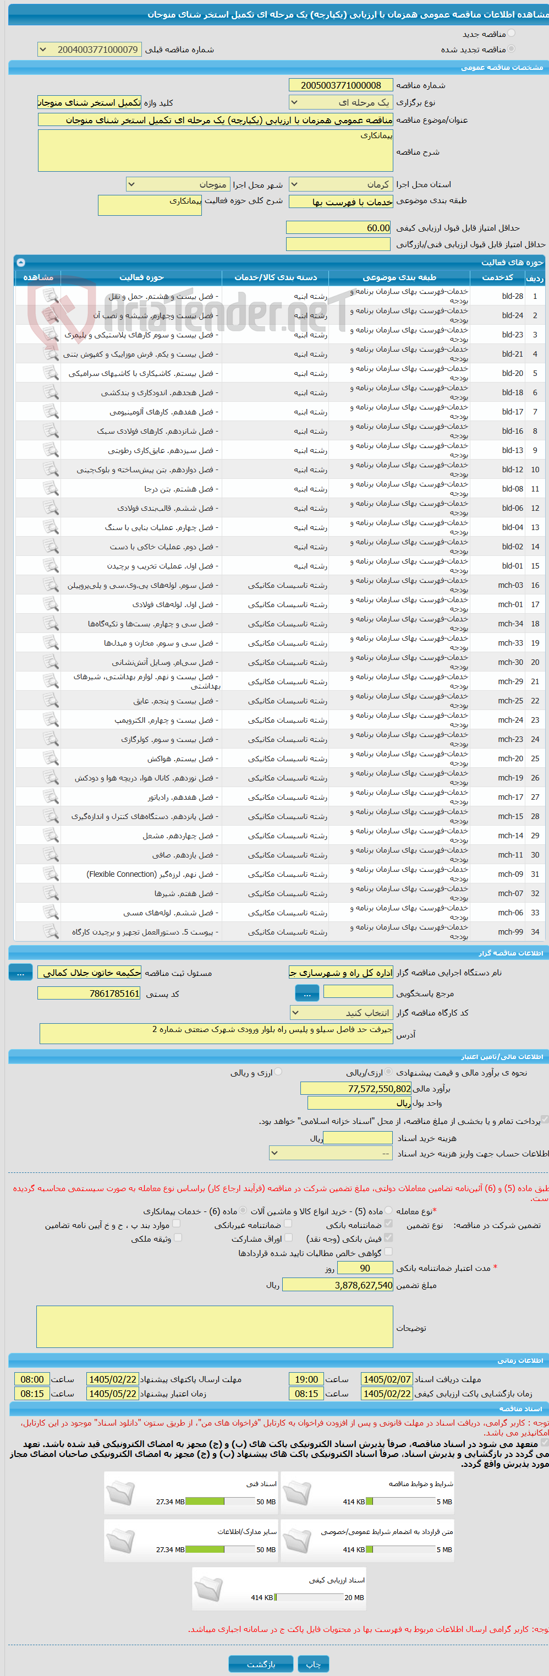Open the متن قرارداد folder icon

coord(297,1541)
